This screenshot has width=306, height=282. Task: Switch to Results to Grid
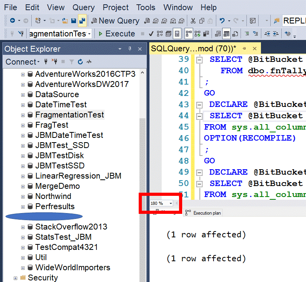point(226,34)
